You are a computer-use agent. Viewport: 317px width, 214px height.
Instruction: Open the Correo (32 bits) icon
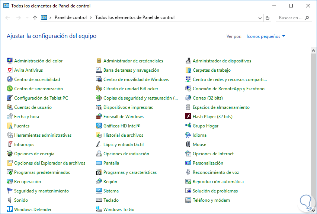188,98
